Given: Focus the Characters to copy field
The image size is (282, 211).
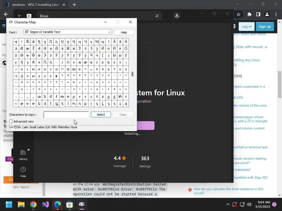Looking at the screenshot, I should [66, 115].
